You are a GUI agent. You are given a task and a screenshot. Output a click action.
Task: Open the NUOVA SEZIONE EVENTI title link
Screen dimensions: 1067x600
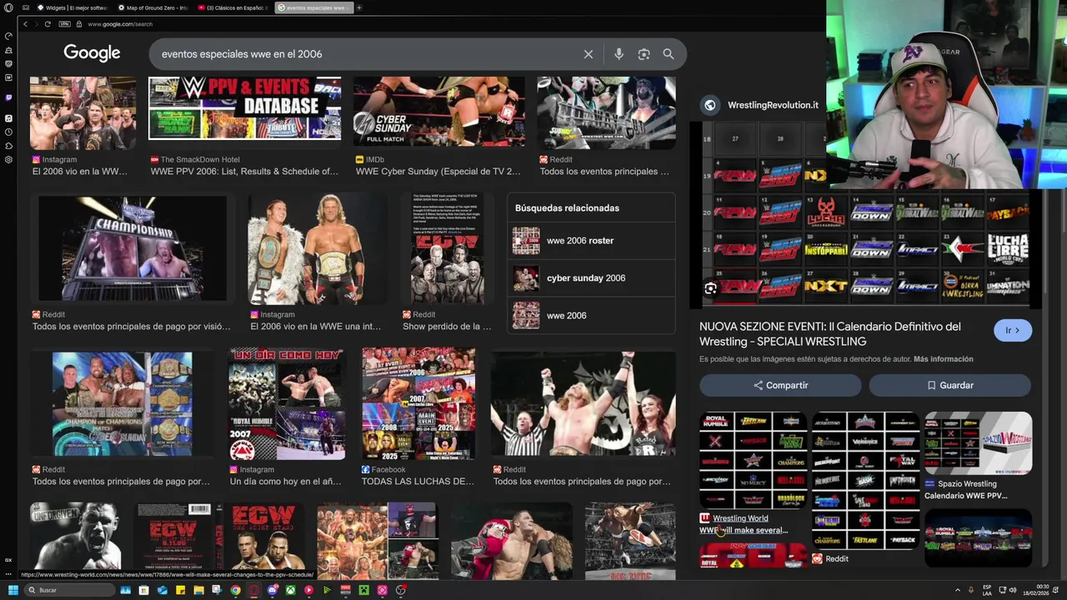(x=829, y=334)
